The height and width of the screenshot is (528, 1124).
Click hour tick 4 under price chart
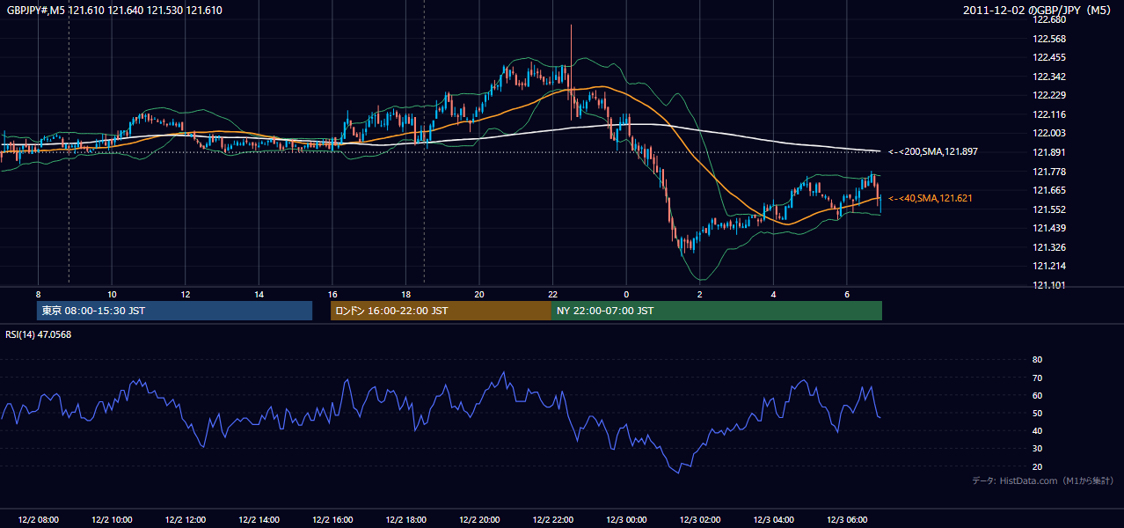click(x=773, y=294)
